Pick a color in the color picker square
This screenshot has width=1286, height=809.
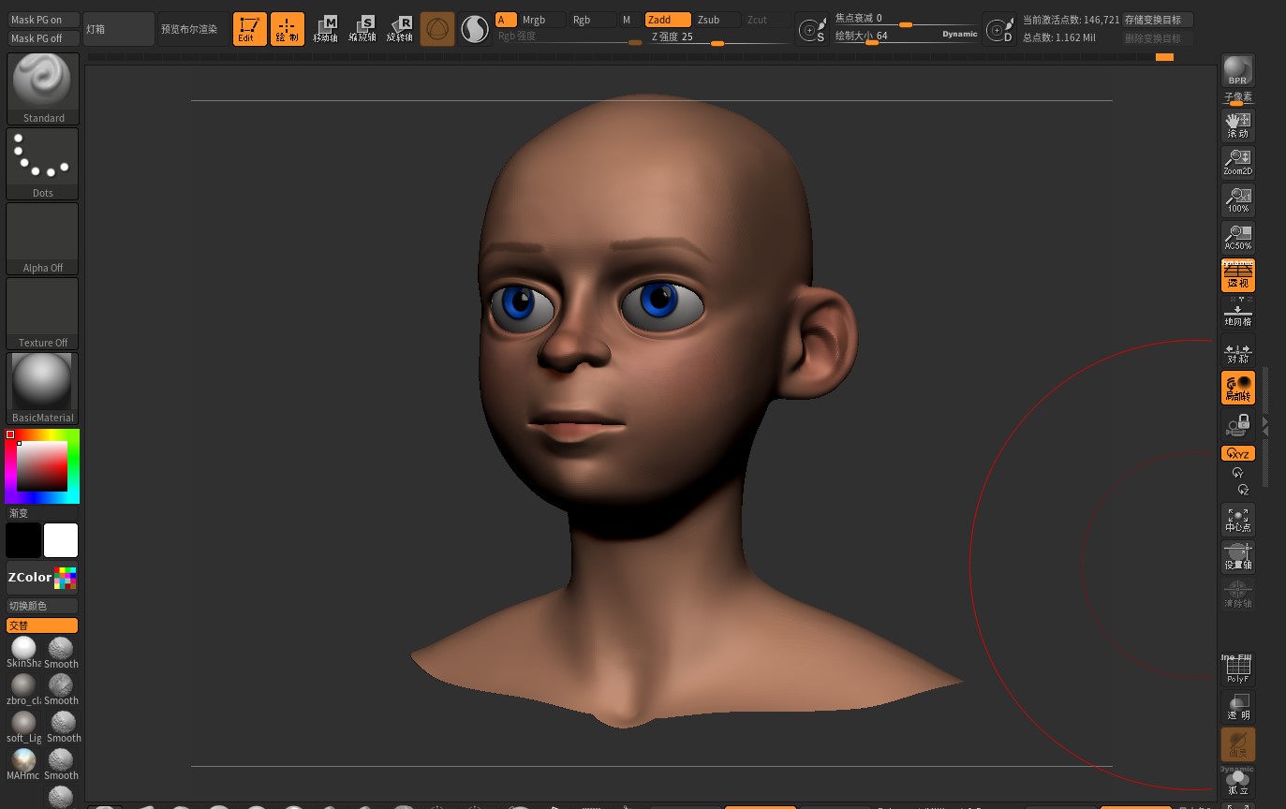point(42,466)
